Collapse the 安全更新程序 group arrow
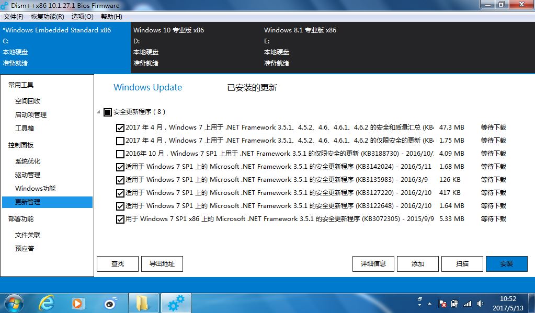Viewport: 535px width, 313px height. click(x=98, y=112)
